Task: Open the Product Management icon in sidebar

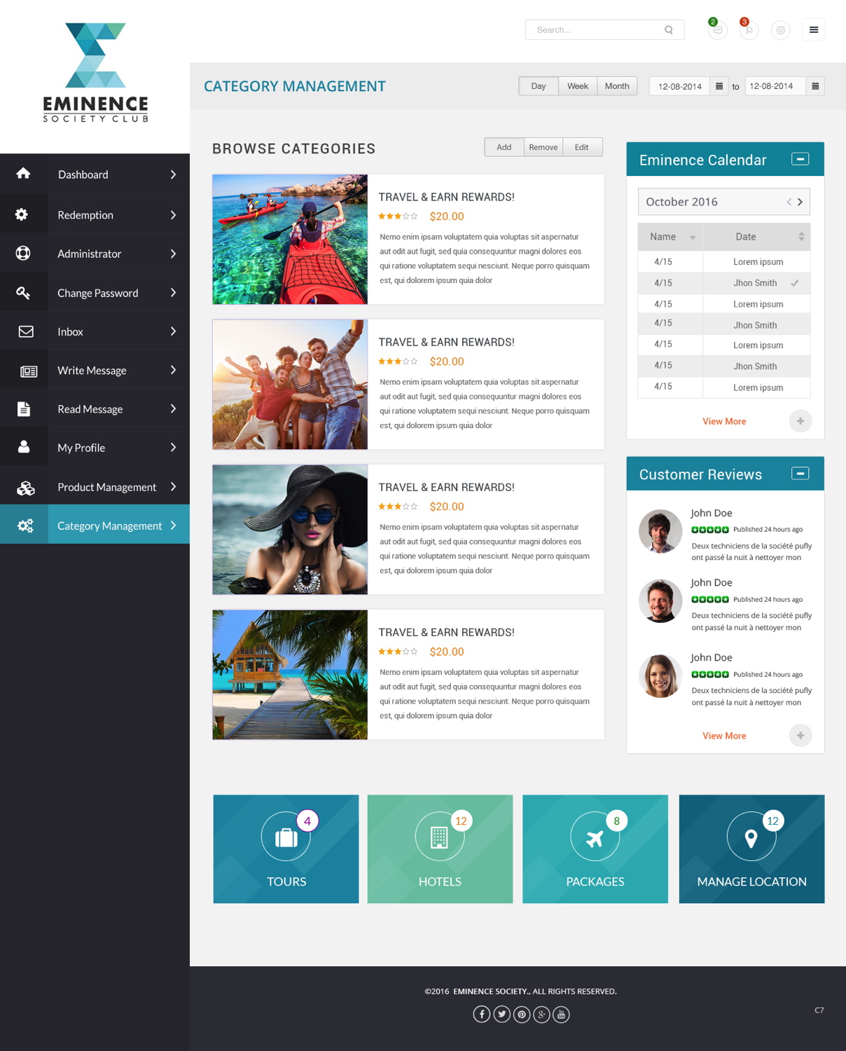Action: pos(25,486)
